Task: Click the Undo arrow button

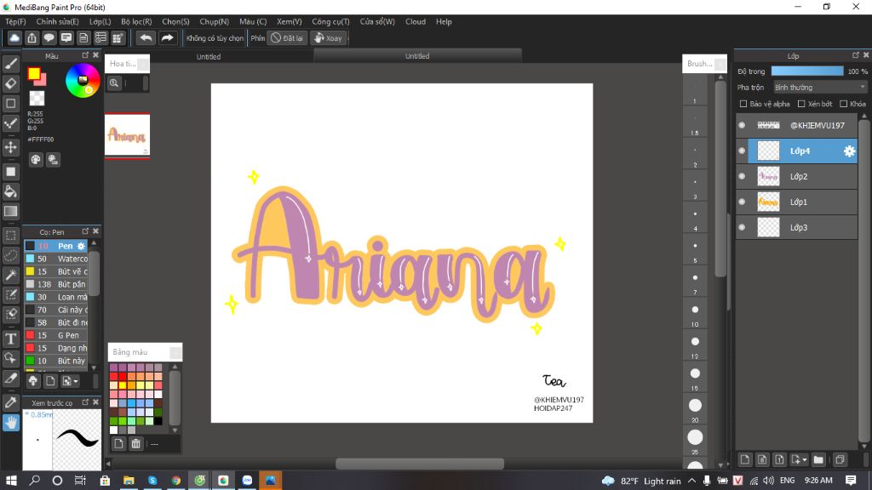Action: tap(146, 37)
